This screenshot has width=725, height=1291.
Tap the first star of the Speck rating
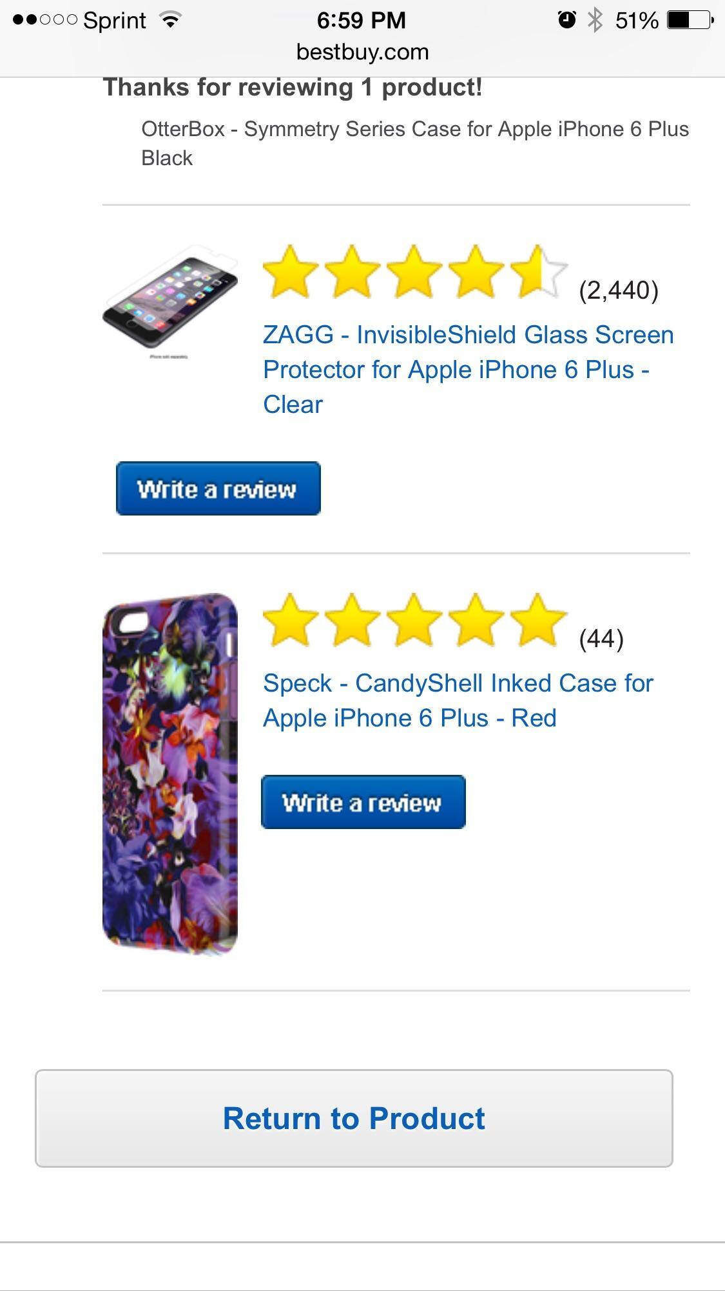(291, 623)
